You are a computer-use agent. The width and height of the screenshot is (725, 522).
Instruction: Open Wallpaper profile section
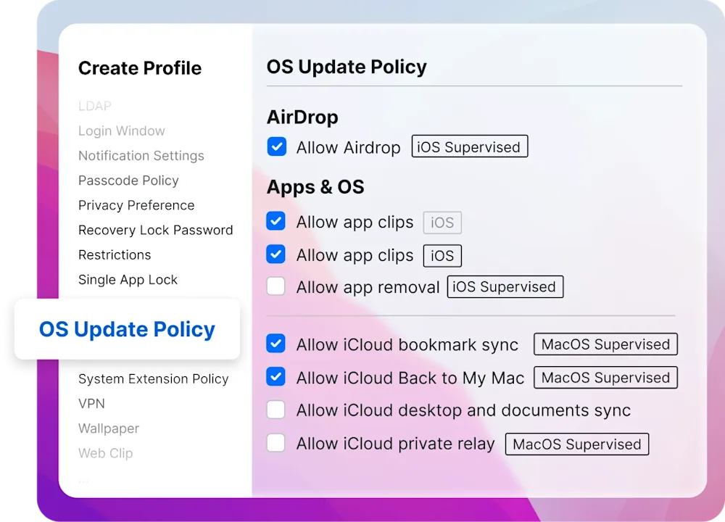pos(109,428)
